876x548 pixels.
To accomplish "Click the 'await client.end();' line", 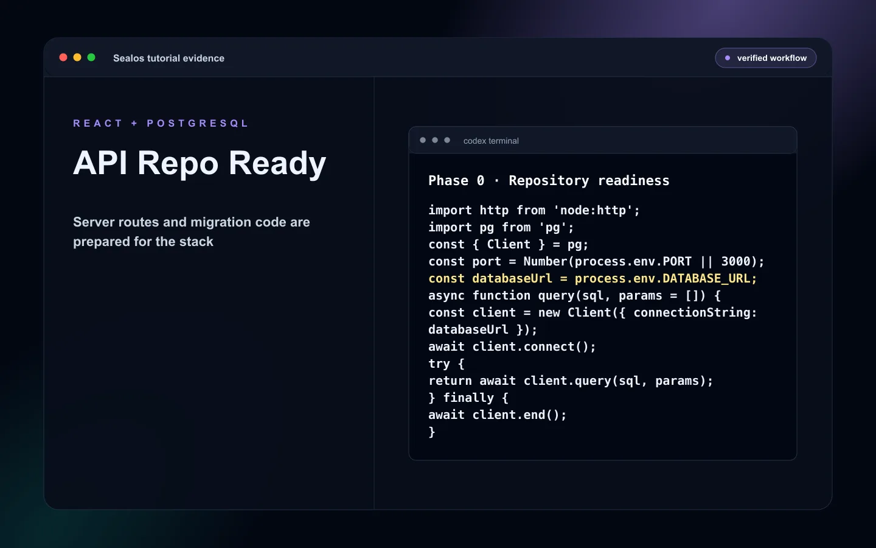I will [498, 415].
